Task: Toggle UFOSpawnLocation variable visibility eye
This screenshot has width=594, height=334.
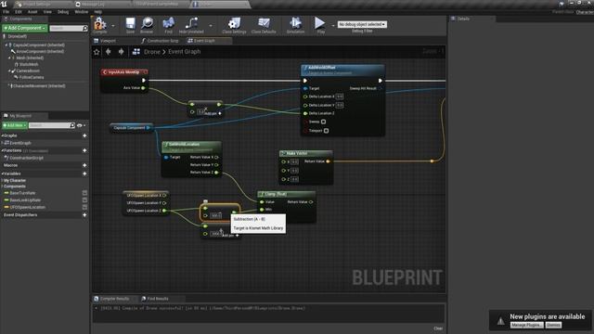Action: (x=84, y=207)
